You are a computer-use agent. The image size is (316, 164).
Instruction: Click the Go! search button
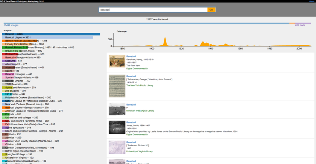click(211, 10)
